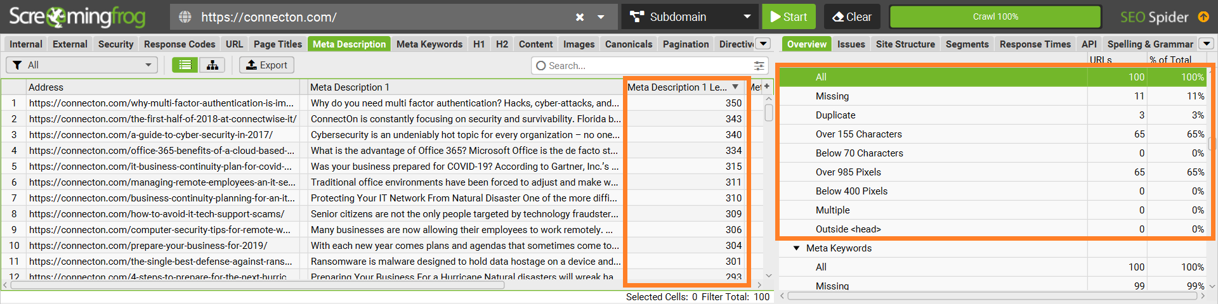
Task: Click the length value 334
Action: pyautogui.click(x=733, y=150)
